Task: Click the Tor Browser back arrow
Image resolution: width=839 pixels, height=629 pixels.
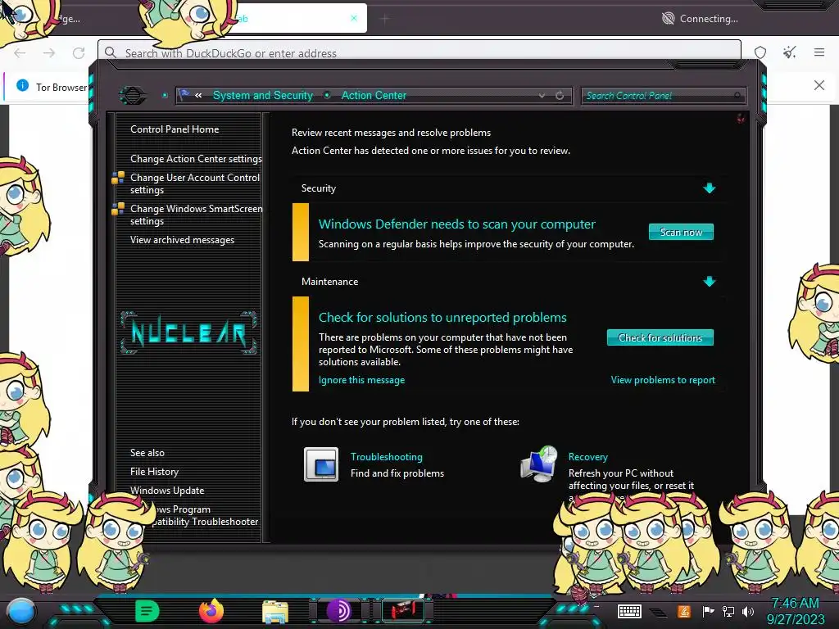Action: (x=20, y=52)
